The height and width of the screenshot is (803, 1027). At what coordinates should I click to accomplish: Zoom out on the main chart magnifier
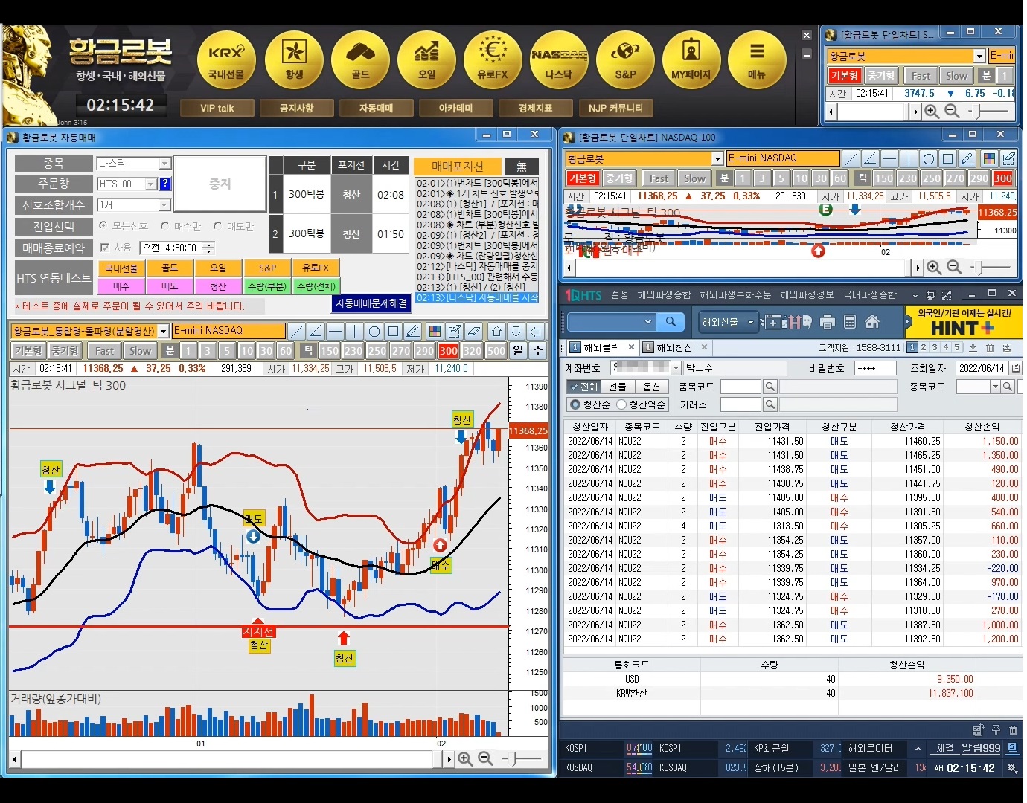pos(485,758)
